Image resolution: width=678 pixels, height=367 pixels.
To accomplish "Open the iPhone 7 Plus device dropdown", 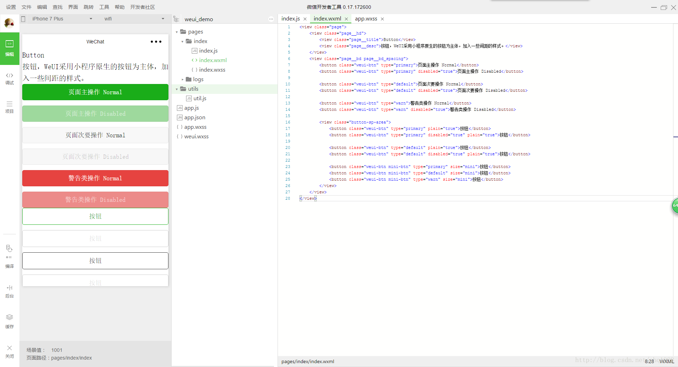I will (62, 19).
